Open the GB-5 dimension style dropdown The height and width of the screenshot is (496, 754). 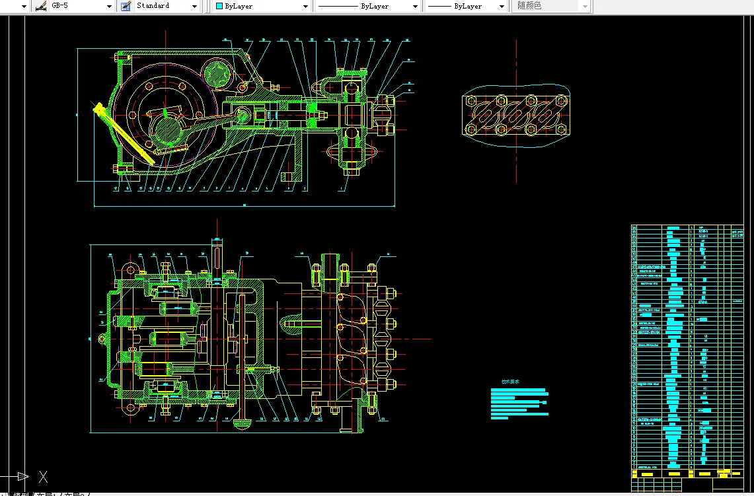tap(109, 6)
